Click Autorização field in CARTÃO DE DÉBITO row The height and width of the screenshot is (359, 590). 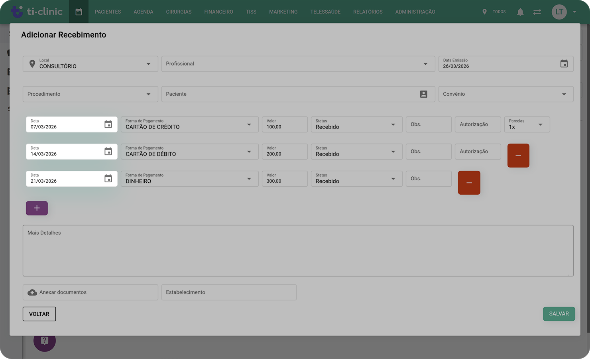[x=478, y=152]
